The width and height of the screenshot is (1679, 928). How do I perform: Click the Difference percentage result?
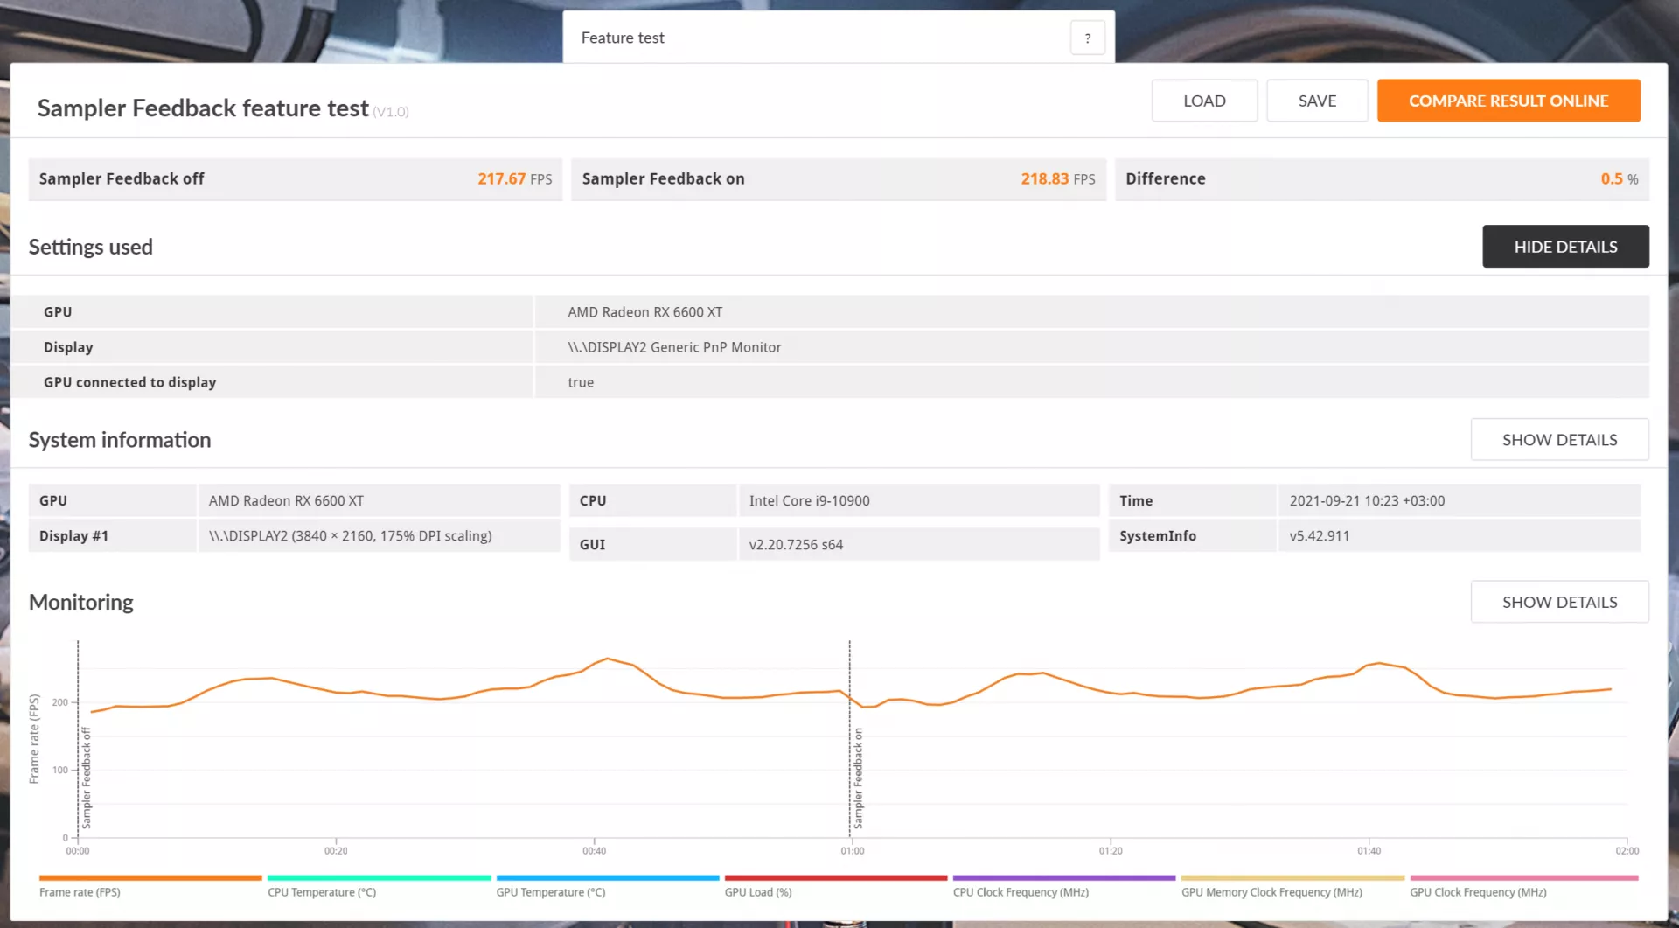click(x=1620, y=178)
